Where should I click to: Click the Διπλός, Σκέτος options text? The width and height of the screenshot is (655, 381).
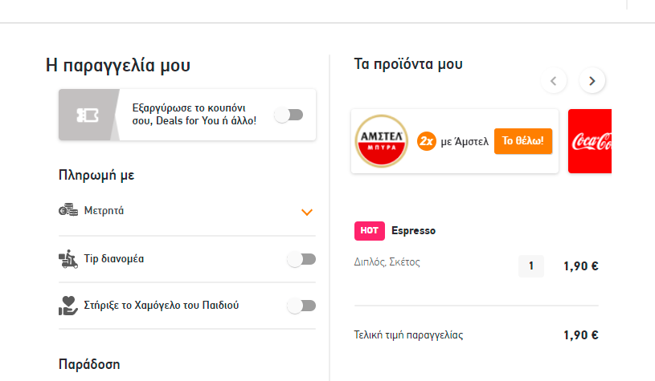[x=387, y=262]
